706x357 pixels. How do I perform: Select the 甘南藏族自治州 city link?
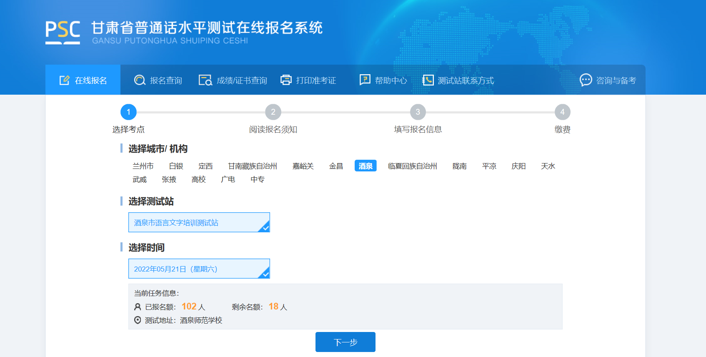tap(253, 166)
